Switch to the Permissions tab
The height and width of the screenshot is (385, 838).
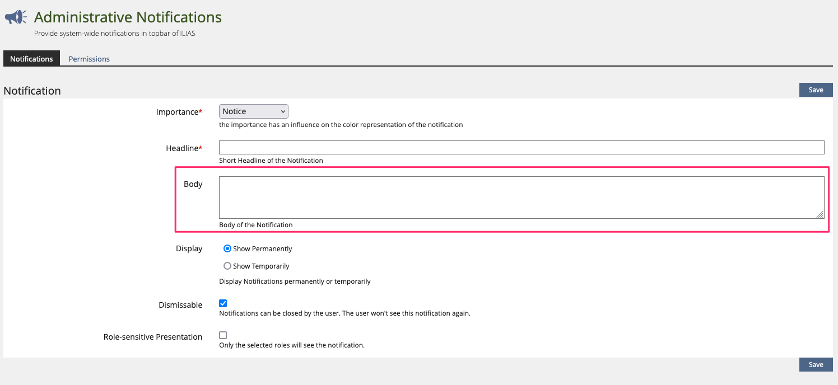(x=89, y=59)
